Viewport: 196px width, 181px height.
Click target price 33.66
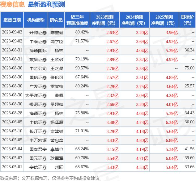pyautogui.click(x=190, y=167)
